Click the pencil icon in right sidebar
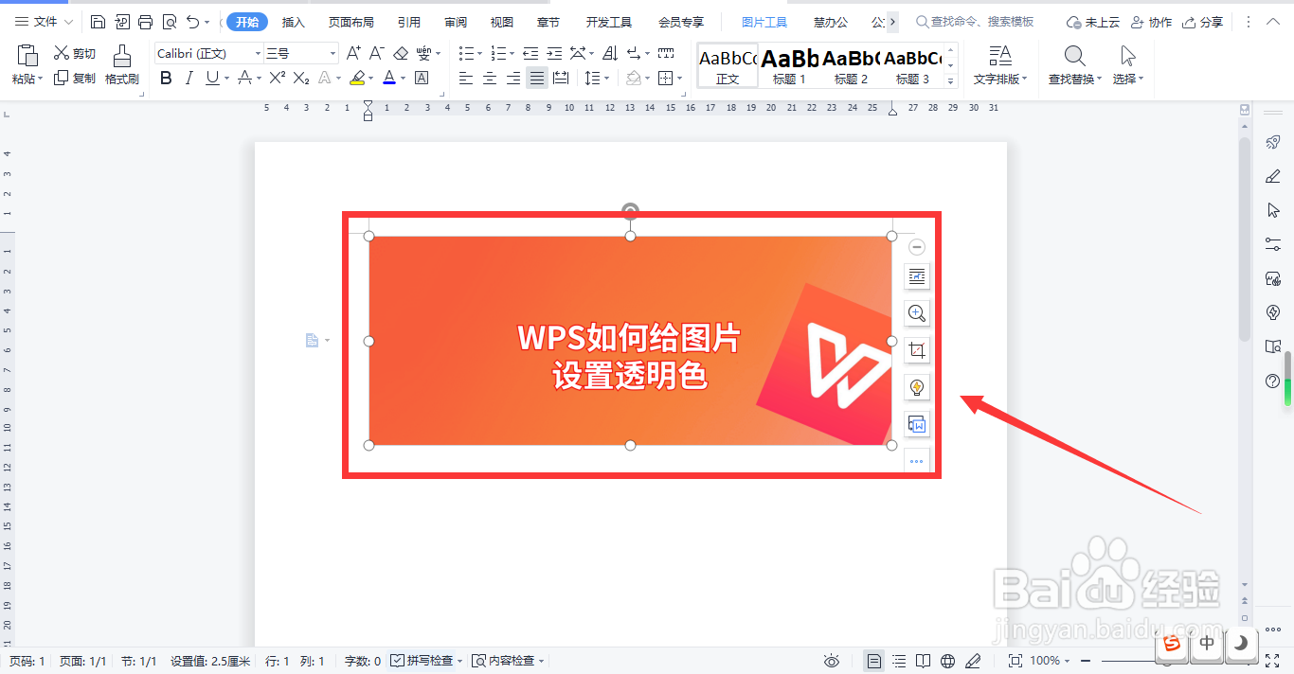The height and width of the screenshot is (674, 1294). [1273, 176]
